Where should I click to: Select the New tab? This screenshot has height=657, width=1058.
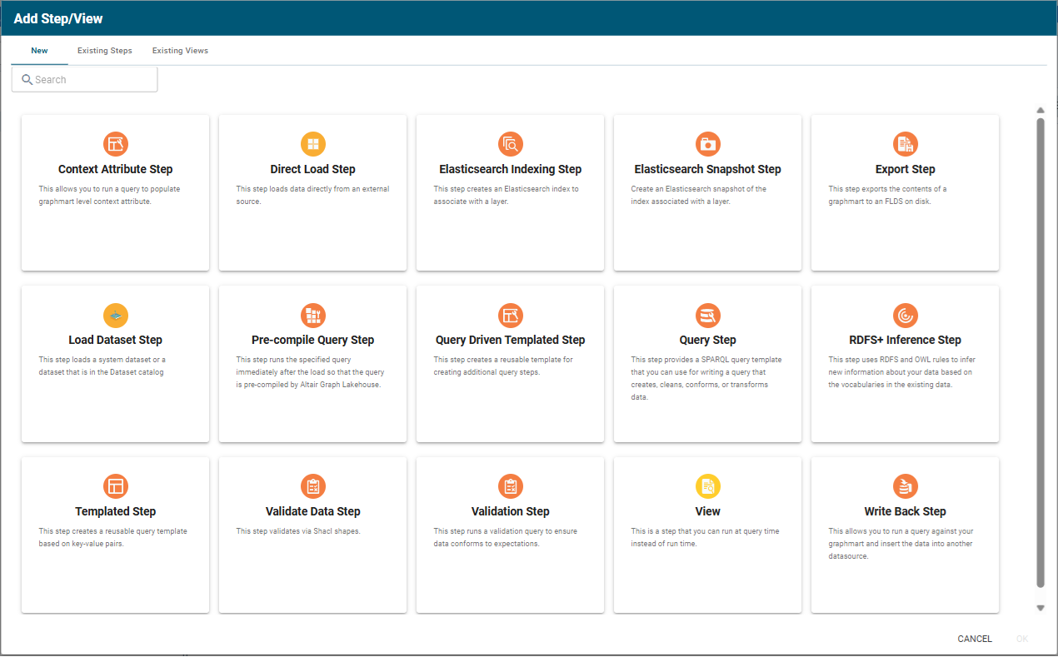click(39, 51)
